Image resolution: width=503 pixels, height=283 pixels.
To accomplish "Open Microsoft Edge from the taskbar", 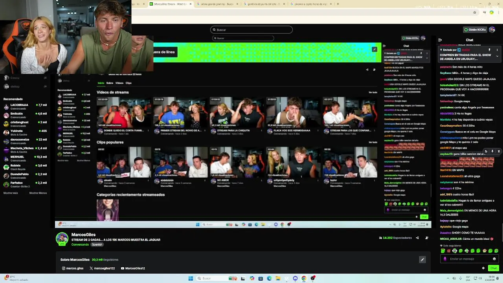I will pyautogui.click(x=269, y=278).
